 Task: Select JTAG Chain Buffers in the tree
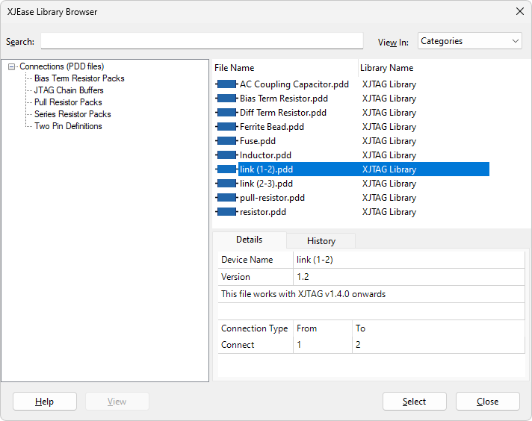click(69, 90)
